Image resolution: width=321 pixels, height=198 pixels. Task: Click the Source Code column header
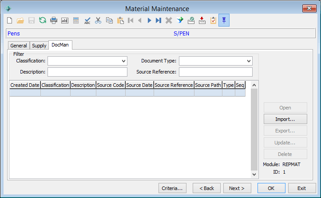click(111, 85)
